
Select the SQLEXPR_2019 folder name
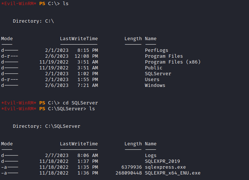tap(162, 161)
